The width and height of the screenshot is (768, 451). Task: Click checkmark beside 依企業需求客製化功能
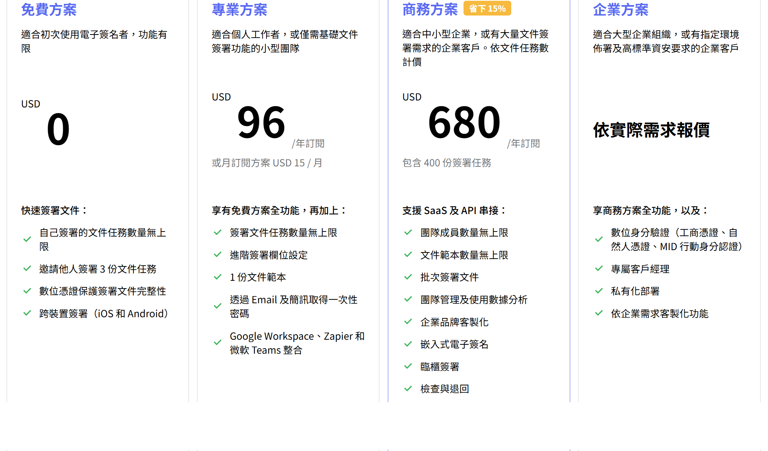point(599,313)
